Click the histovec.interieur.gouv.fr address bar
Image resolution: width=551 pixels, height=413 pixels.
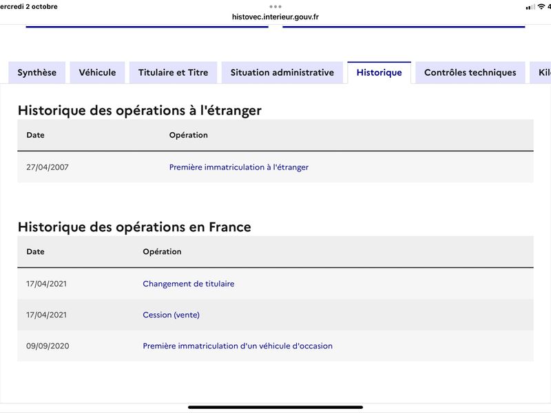tap(275, 17)
